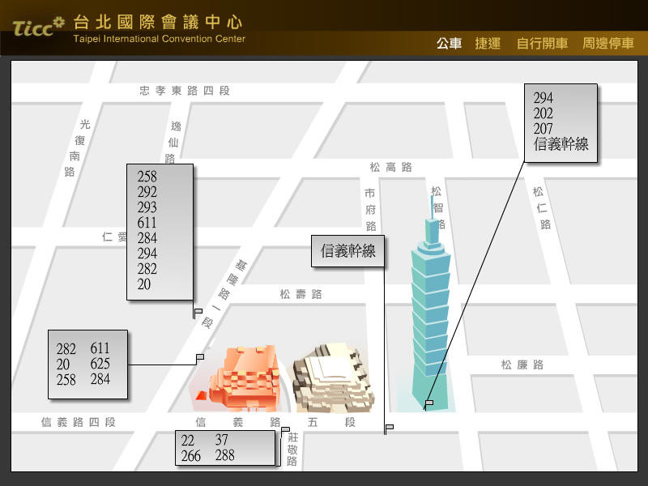648x486 pixels.
Task: Click bus number 284 in tall list
Action: (147, 238)
